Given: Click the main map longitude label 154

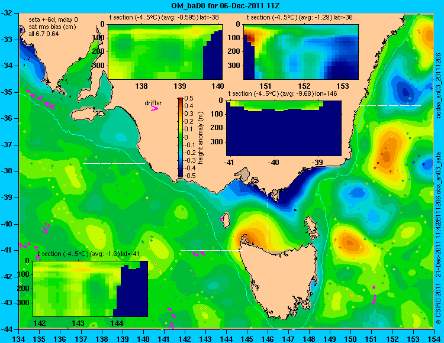Looking at the screenshot, I should 434,338.
